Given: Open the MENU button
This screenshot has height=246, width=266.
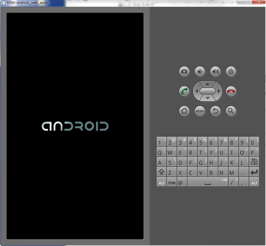Looking at the screenshot, I should 200,111.
